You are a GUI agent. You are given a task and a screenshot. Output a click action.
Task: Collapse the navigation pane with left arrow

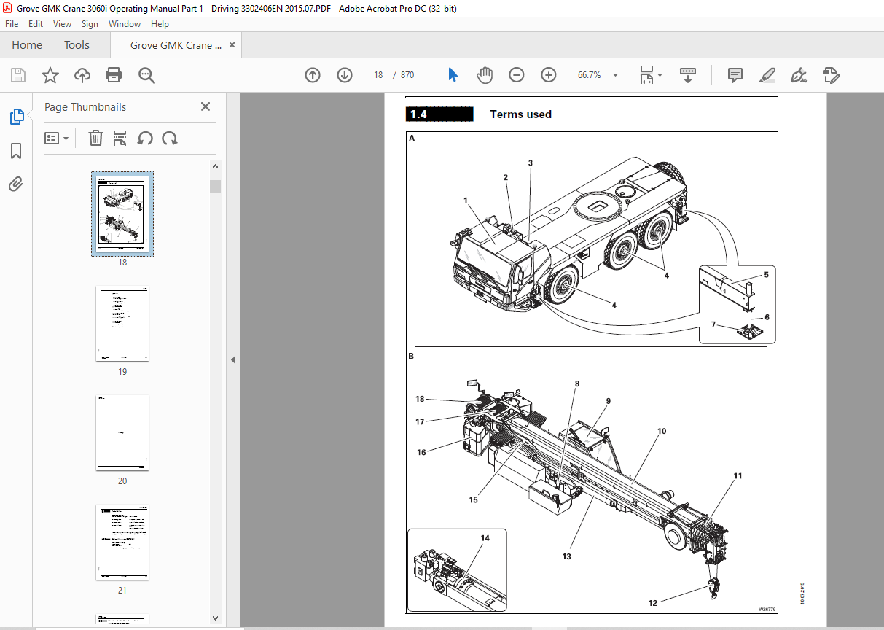coord(232,359)
